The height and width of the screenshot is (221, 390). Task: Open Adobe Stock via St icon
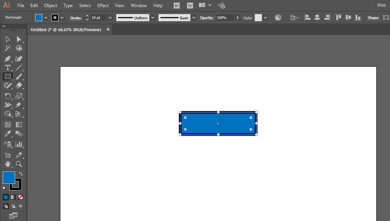coord(190,5)
